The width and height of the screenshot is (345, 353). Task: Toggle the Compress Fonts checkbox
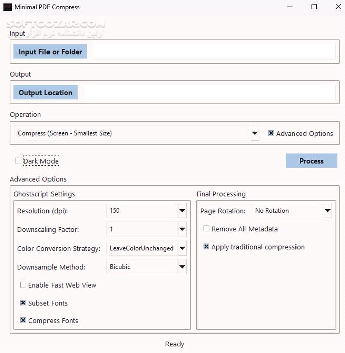click(x=23, y=320)
